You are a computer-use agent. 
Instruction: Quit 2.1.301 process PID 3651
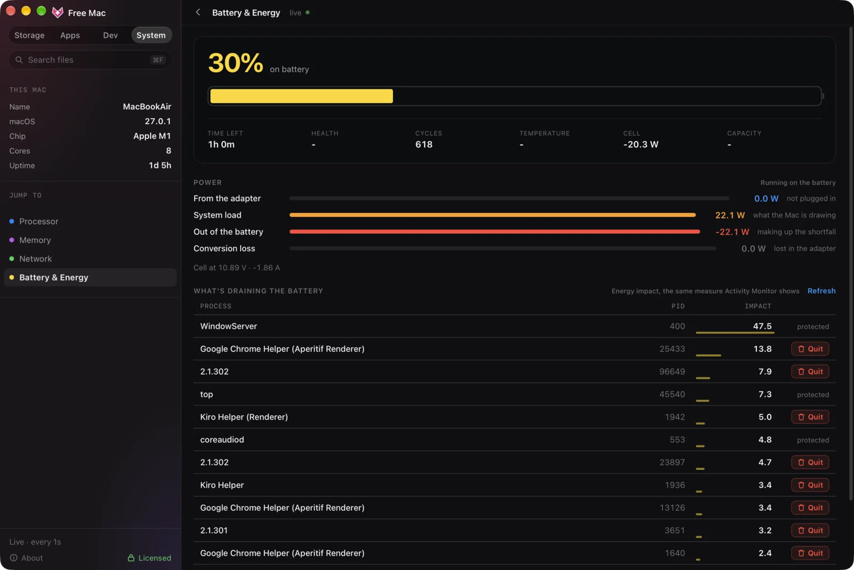810,531
